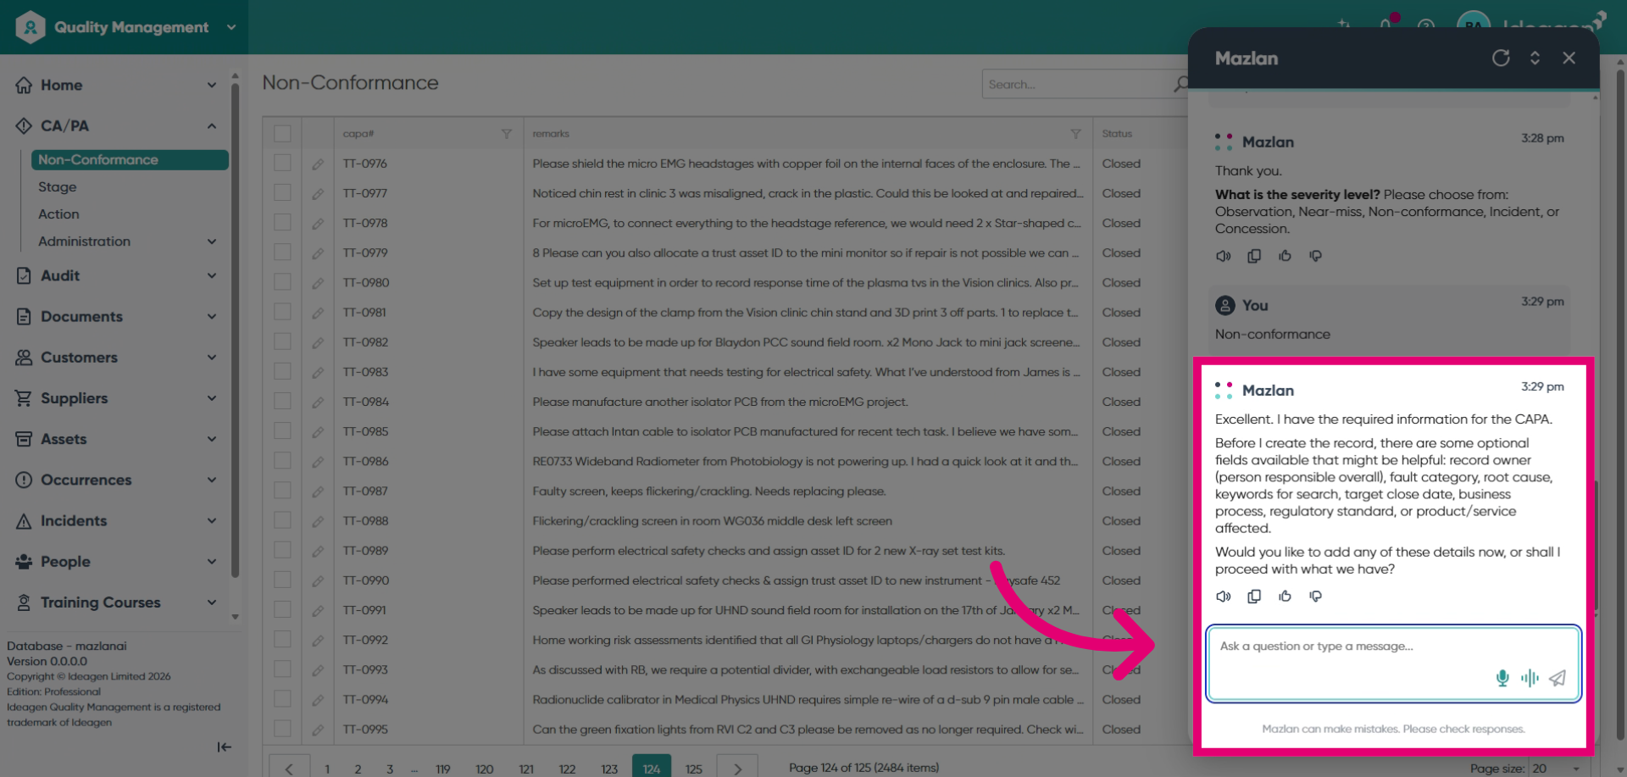Screen dimensions: 1627x777
Task: Expand the Home menu section
Action: point(212,85)
